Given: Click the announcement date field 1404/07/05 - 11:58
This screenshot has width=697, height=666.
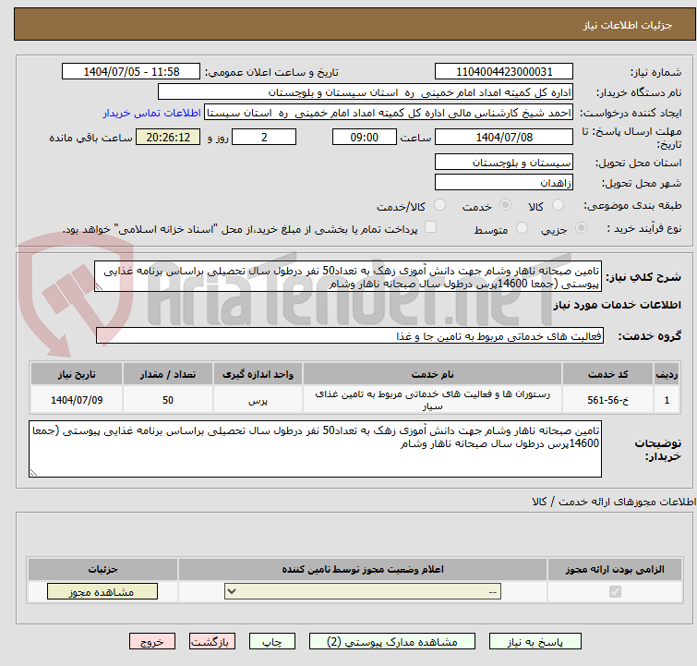Looking at the screenshot, I should [x=131, y=72].
